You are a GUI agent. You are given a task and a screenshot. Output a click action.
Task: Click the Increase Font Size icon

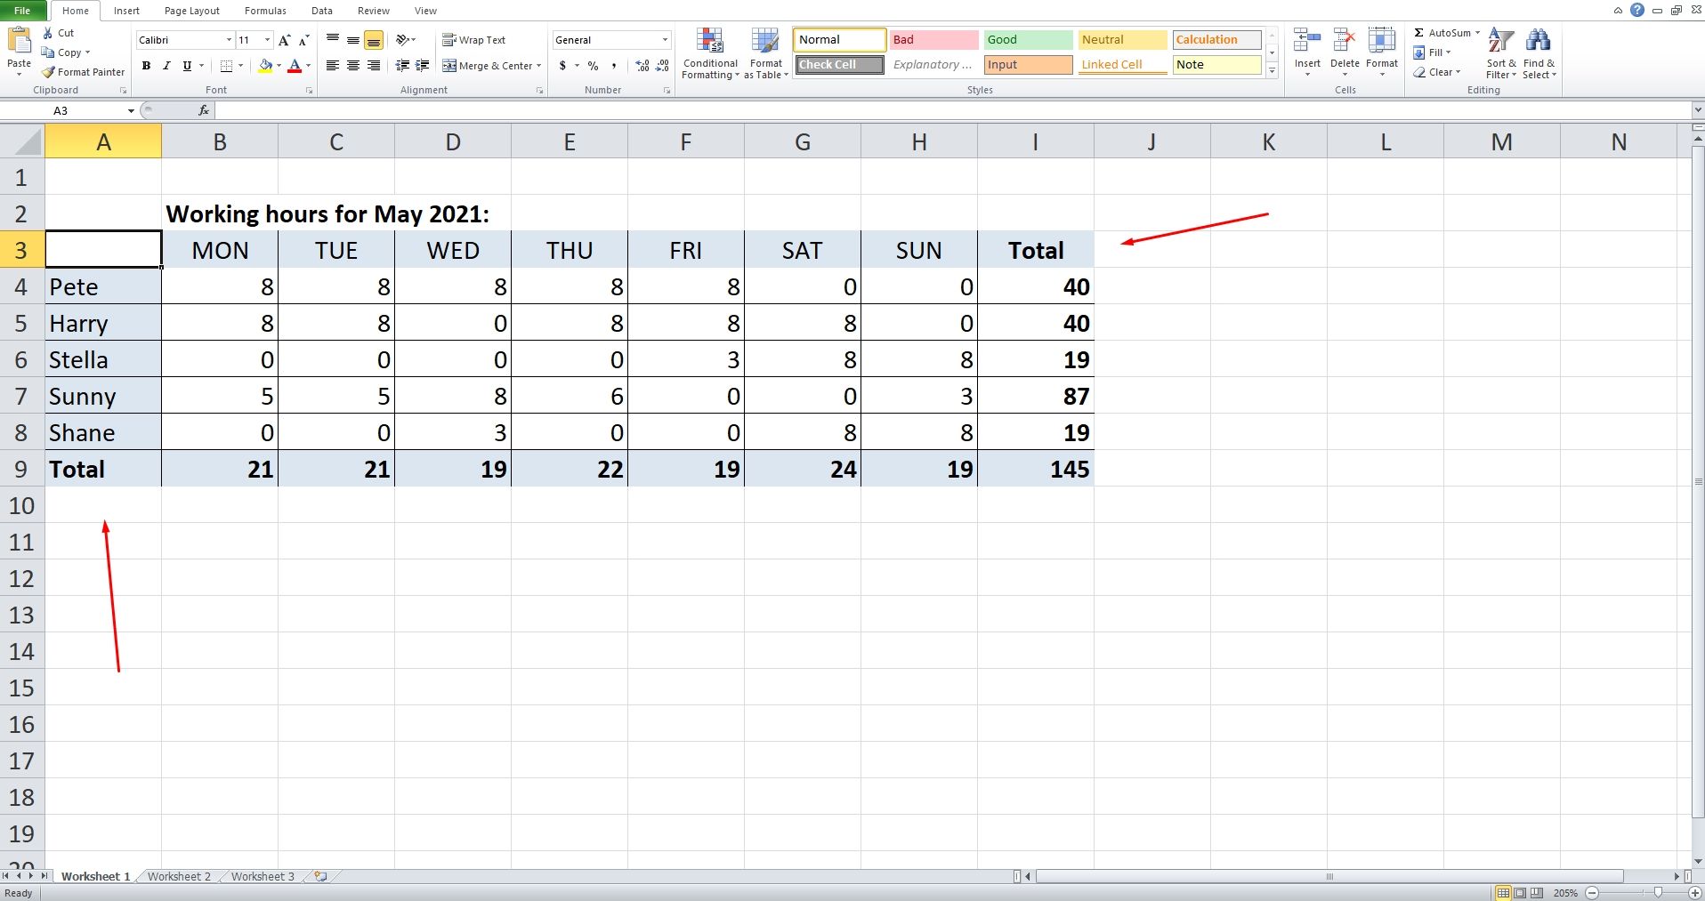pos(285,40)
